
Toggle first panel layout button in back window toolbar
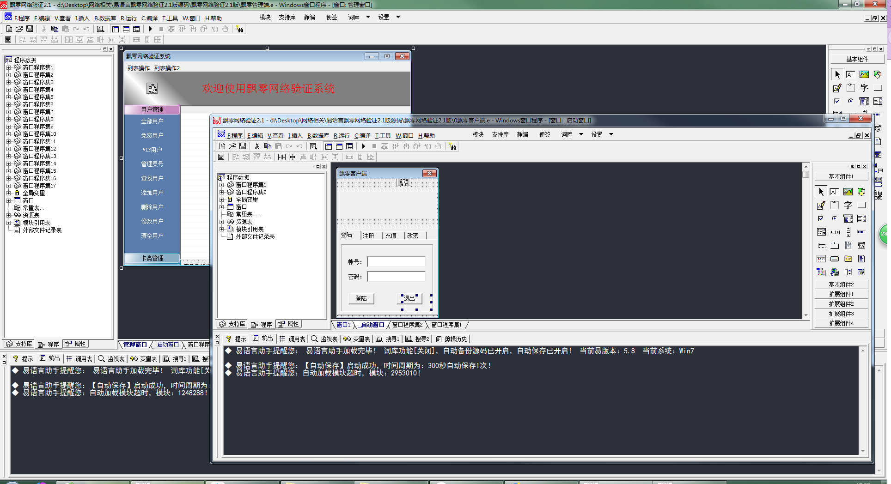pos(116,29)
